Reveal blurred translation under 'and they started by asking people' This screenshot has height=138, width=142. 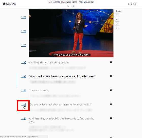pos(58,68)
